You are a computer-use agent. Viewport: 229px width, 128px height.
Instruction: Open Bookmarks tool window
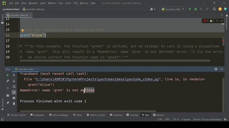(37, 115)
